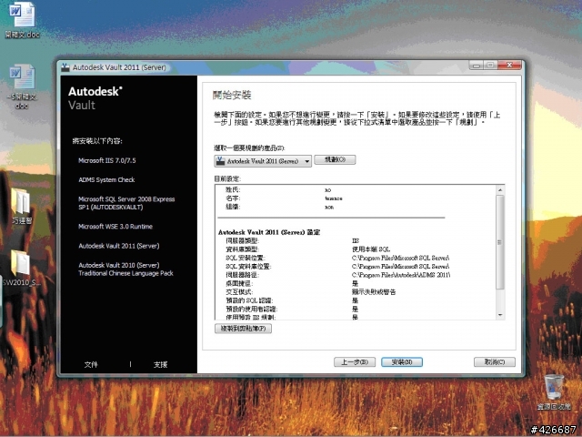Select 'Microsoft SQL Server 2008 Express SP1' entry
The height and width of the screenshot is (437, 582).
click(x=126, y=203)
